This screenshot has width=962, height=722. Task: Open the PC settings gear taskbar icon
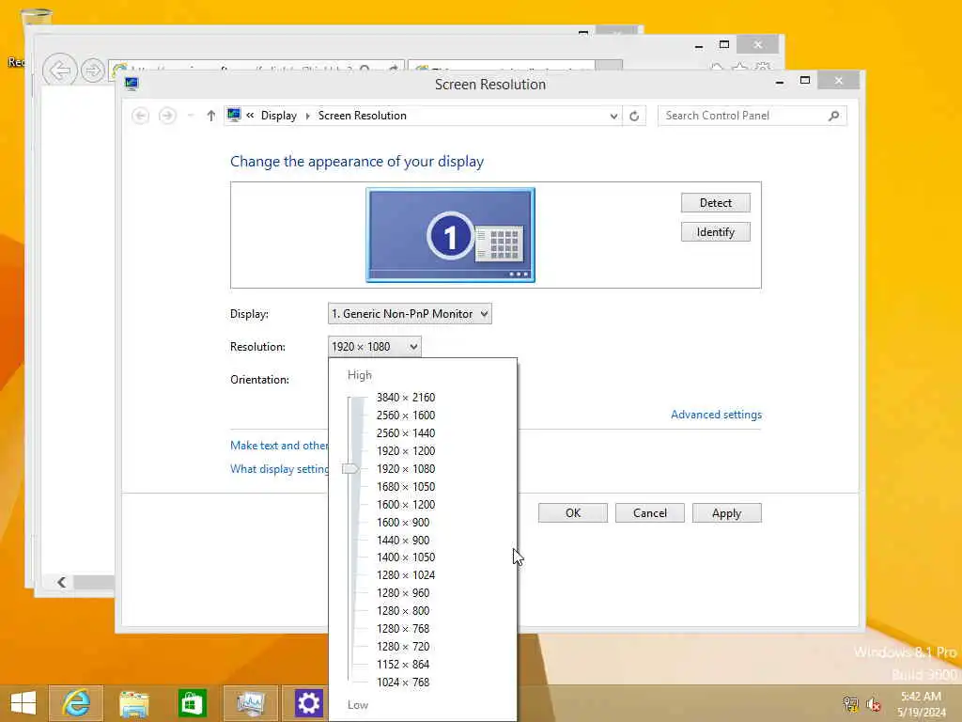coord(307,703)
